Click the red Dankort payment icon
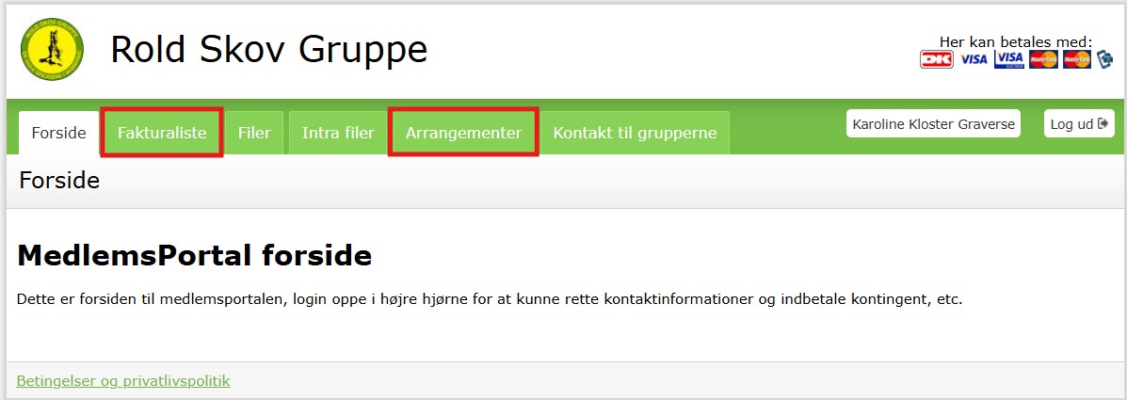The height and width of the screenshot is (400, 1127). (x=936, y=59)
